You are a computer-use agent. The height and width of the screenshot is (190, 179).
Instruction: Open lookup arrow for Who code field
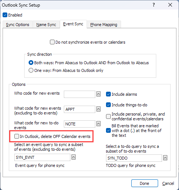point(98,94)
